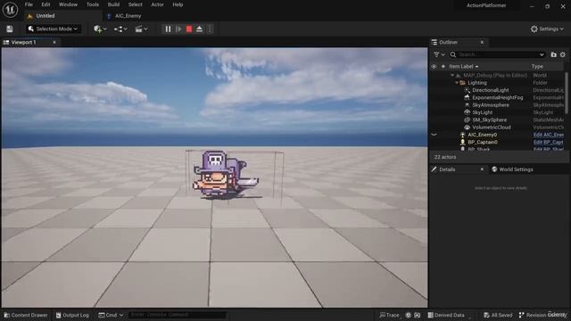Open the cinematics clapperboard dropdown
Viewport: 571px width, 321px height.
pos(141,29)
